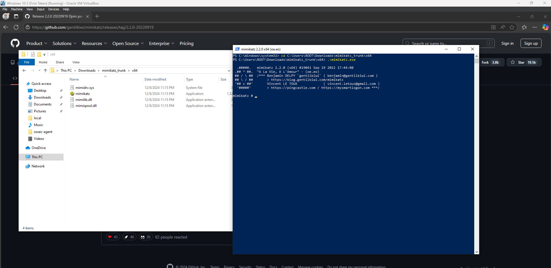
Task: Open the browser split screen icon
Action: 493,27
